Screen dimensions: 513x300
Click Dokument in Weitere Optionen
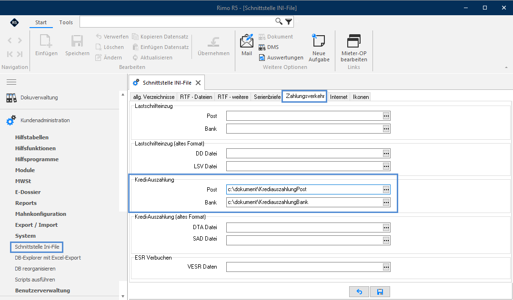(x=275, y=37)
